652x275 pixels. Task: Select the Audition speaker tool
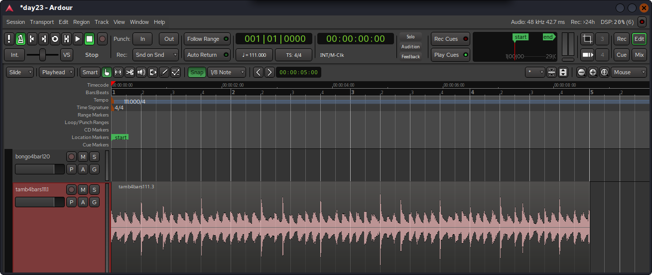coord(141,72)
